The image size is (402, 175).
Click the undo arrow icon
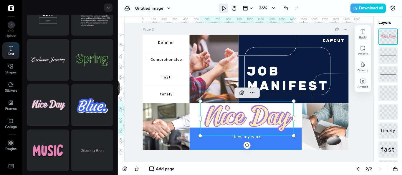tap(286, 8)
